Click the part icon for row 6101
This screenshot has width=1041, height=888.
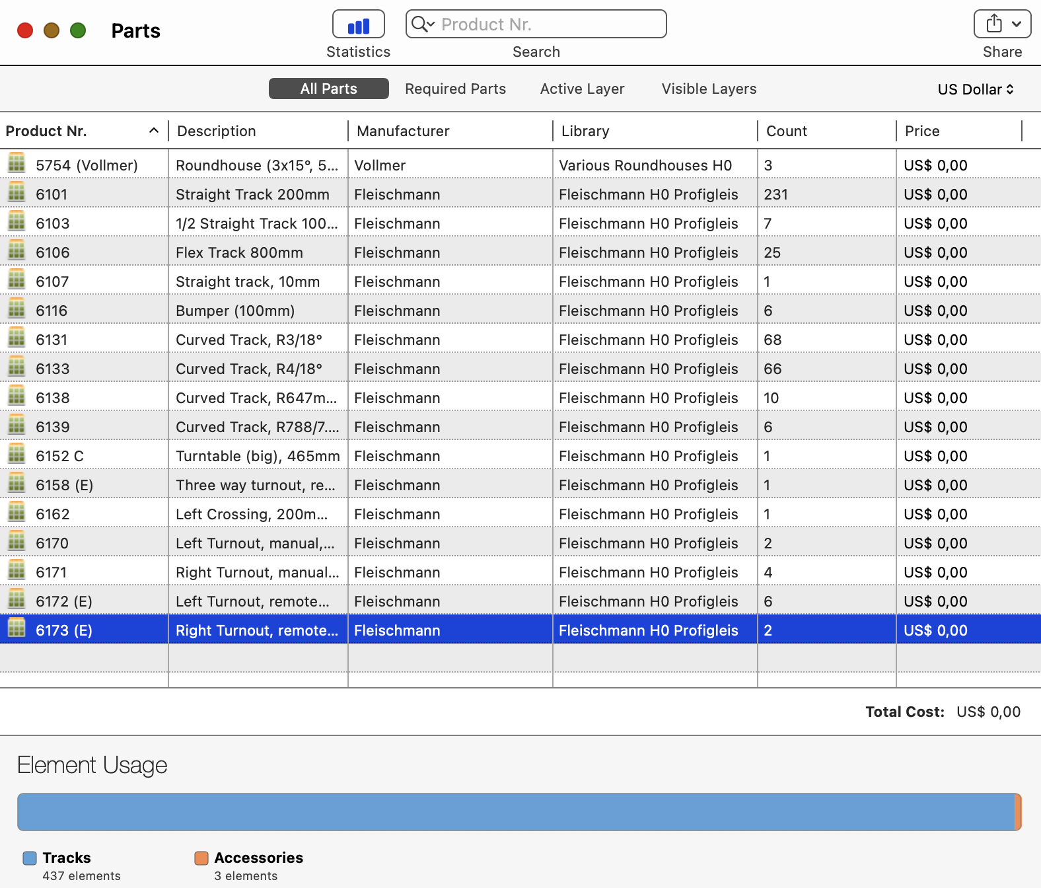17,192
